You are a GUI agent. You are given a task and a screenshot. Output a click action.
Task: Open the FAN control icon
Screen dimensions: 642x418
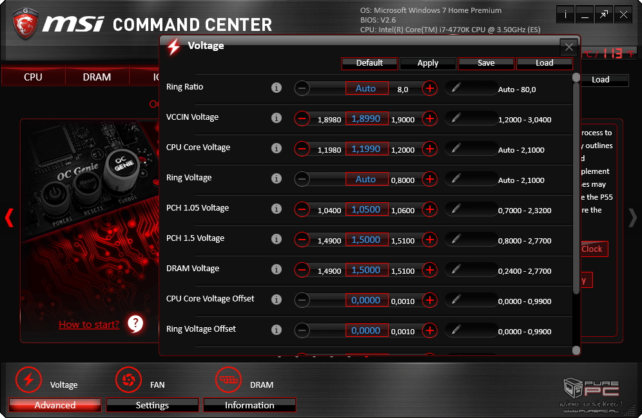[128, 379]
